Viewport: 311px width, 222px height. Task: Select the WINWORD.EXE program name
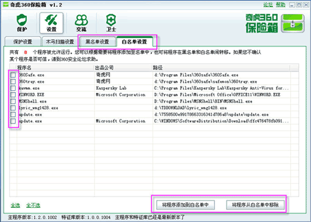point(31,95)
